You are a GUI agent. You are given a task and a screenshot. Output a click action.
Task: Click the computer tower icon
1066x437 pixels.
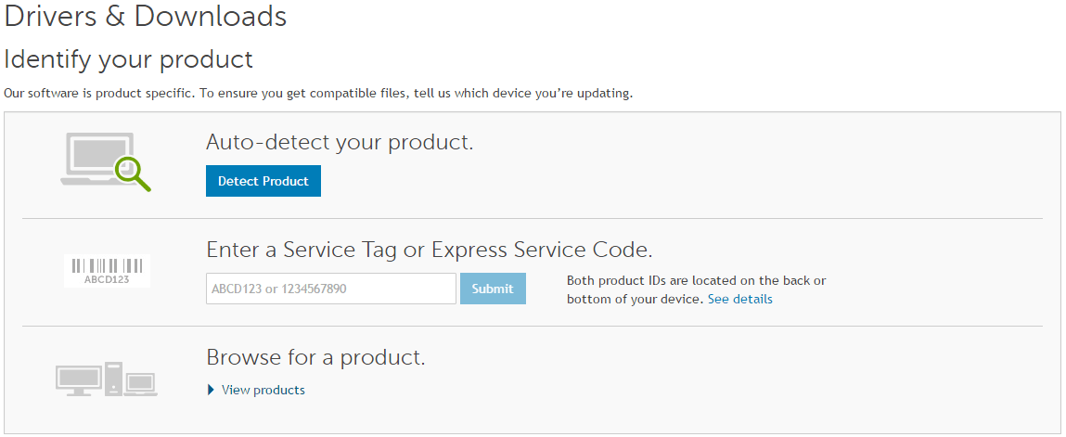pos(113,379)
